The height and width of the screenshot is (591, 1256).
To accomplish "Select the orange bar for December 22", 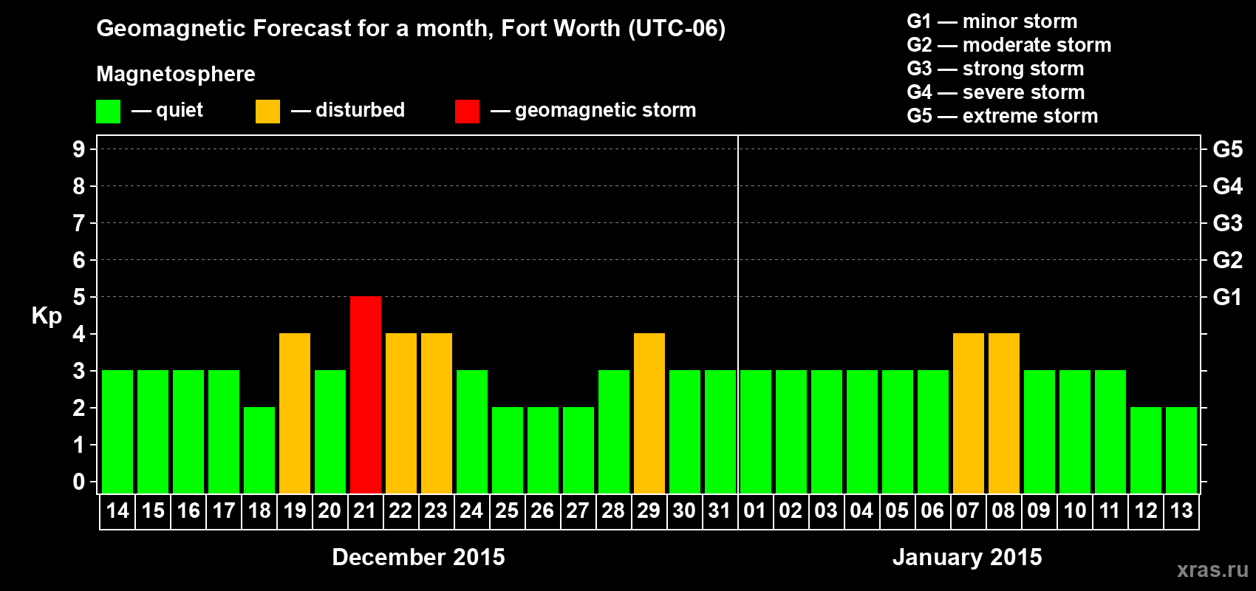I will tap(401, 413).
